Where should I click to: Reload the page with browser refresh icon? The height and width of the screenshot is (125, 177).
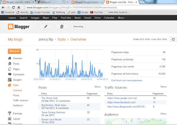pos(14,7)
